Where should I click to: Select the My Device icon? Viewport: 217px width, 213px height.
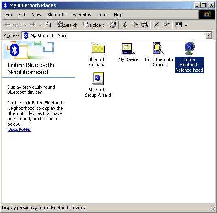pos(128,49)
